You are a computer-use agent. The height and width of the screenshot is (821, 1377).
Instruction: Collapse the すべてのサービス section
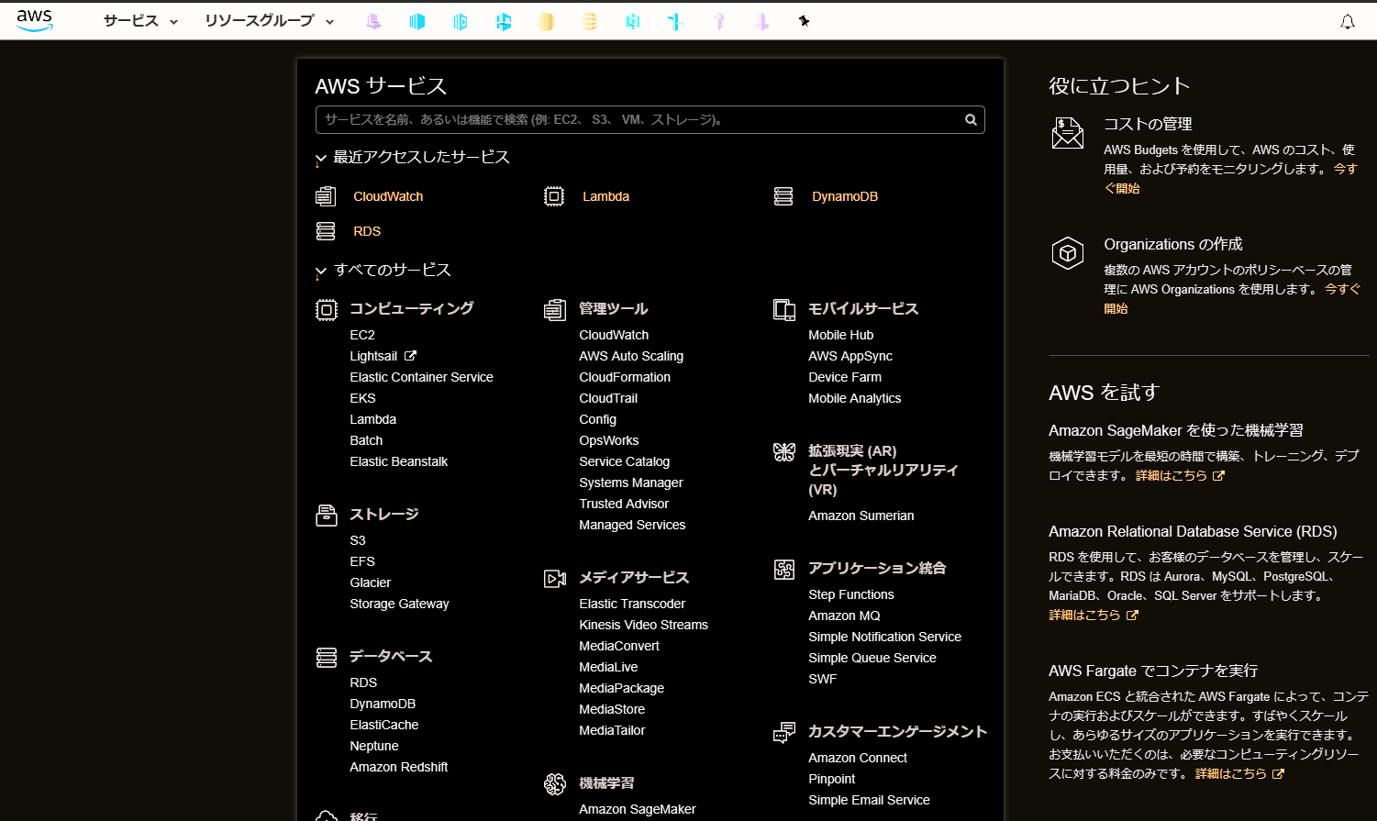pyautogui.click(x=383, y=271)
